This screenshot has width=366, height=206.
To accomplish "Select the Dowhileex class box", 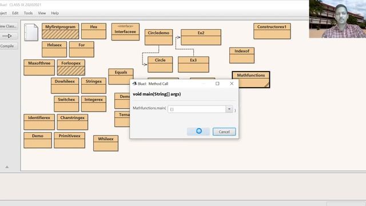I will coord(65,86).
